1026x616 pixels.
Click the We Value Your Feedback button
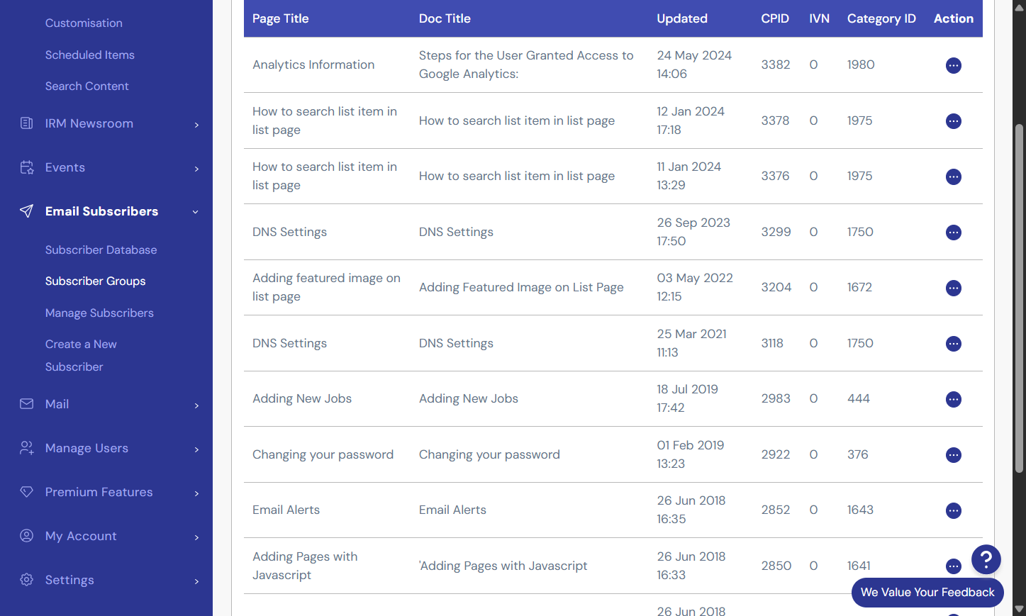[927, 593]
